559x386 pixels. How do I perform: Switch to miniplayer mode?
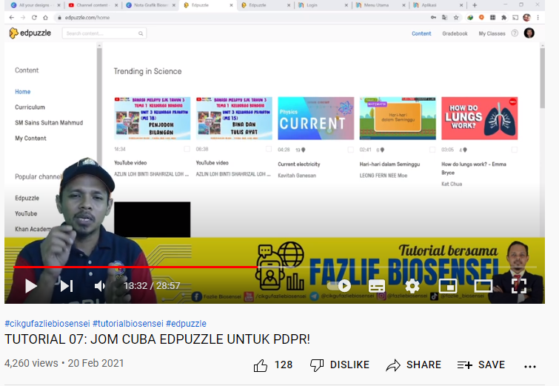click(x=447, y=285)
